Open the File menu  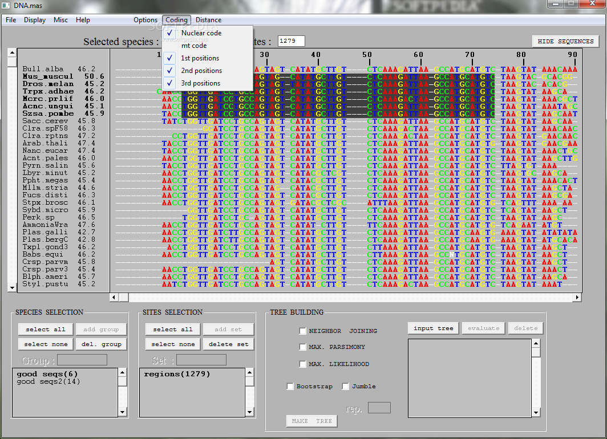[x=11, y=20]
